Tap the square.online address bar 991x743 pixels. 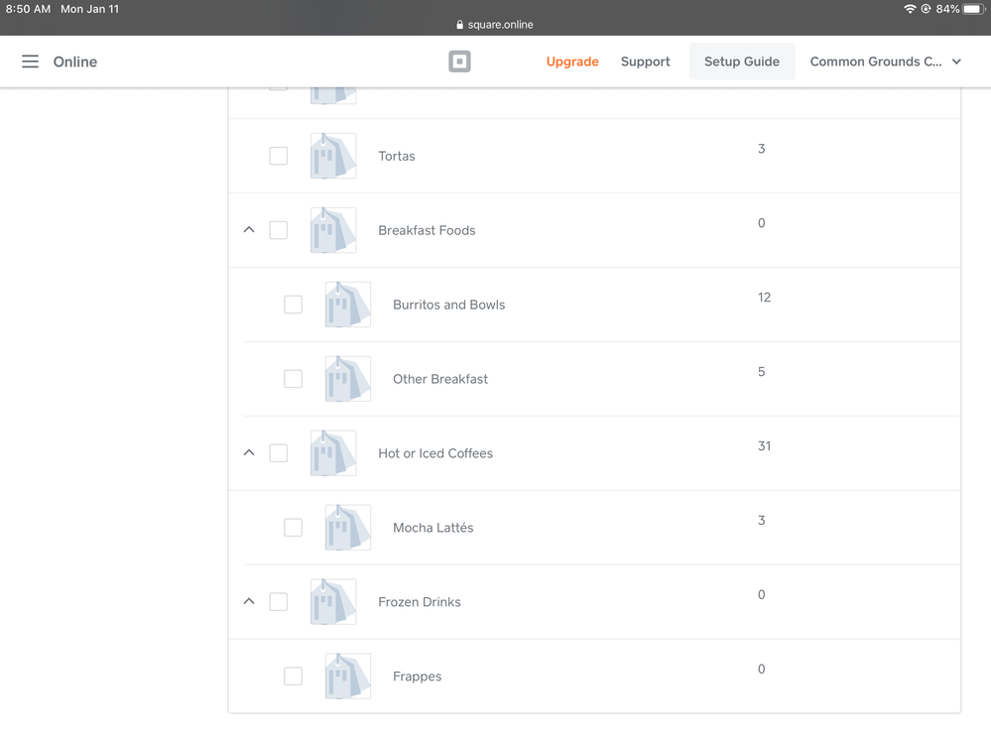click(495, 25)
